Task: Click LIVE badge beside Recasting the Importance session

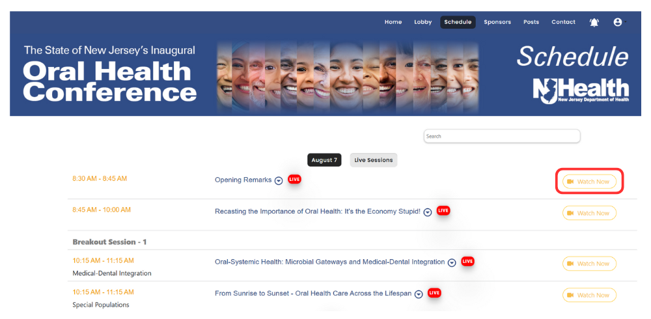Action: (x=443, y=210)
